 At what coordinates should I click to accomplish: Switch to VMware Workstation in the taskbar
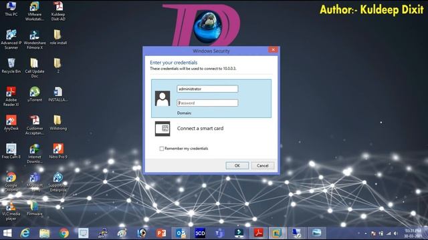click(278, 233)
